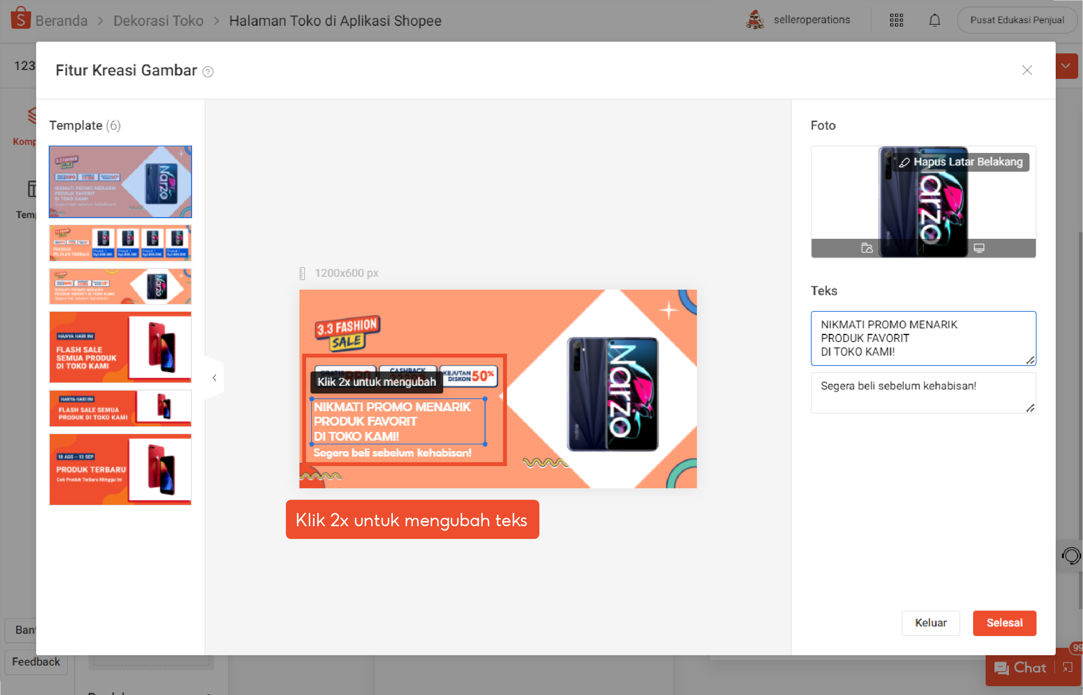Image resolution: width=1083 pixels, height=695 pixels.
Task: Click the Shopee logo in header
Action: (x=20, y=19)
